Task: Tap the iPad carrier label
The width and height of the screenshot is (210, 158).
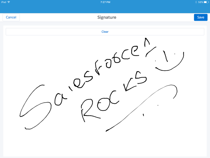Action: [3, 2]
